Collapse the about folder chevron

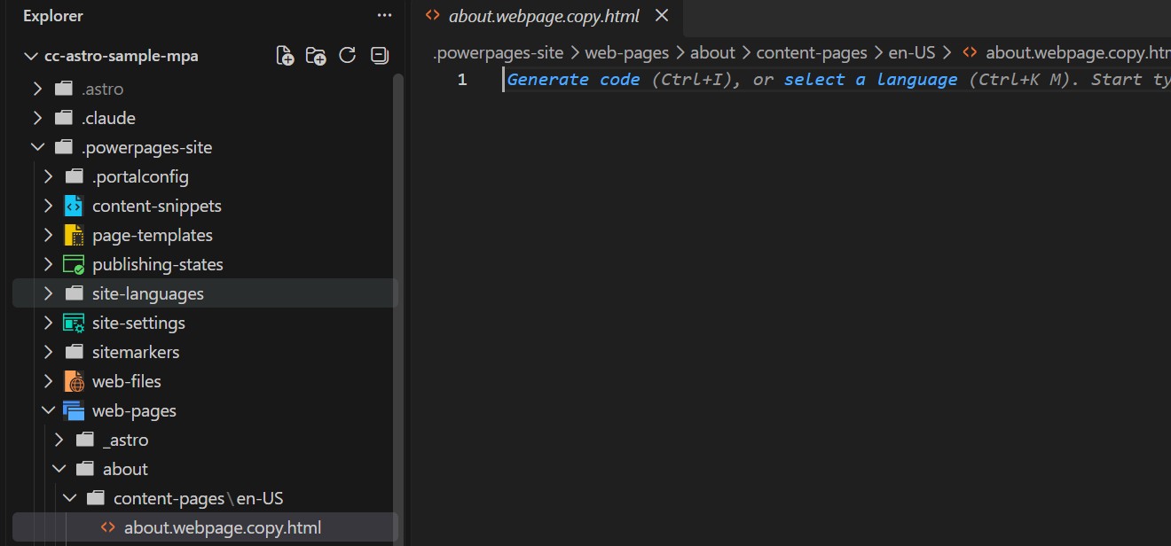pos(59,469)
